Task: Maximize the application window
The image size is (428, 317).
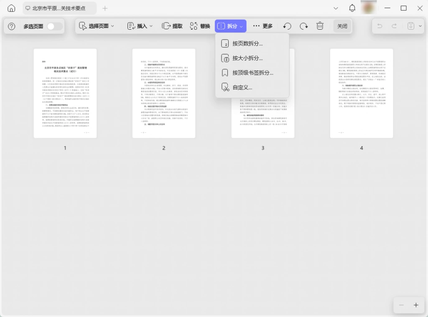Action: (x=403, y=8)
